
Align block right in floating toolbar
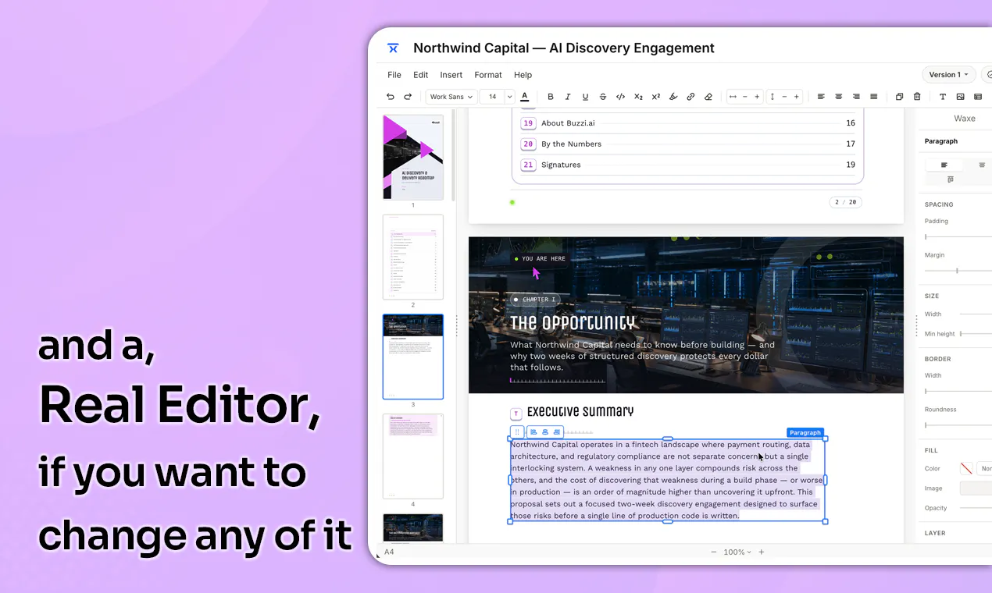point(557,431)
